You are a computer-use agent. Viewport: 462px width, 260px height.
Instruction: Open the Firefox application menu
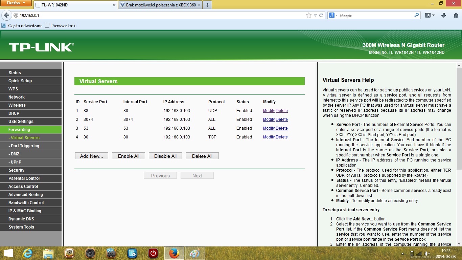coord(16,3)
